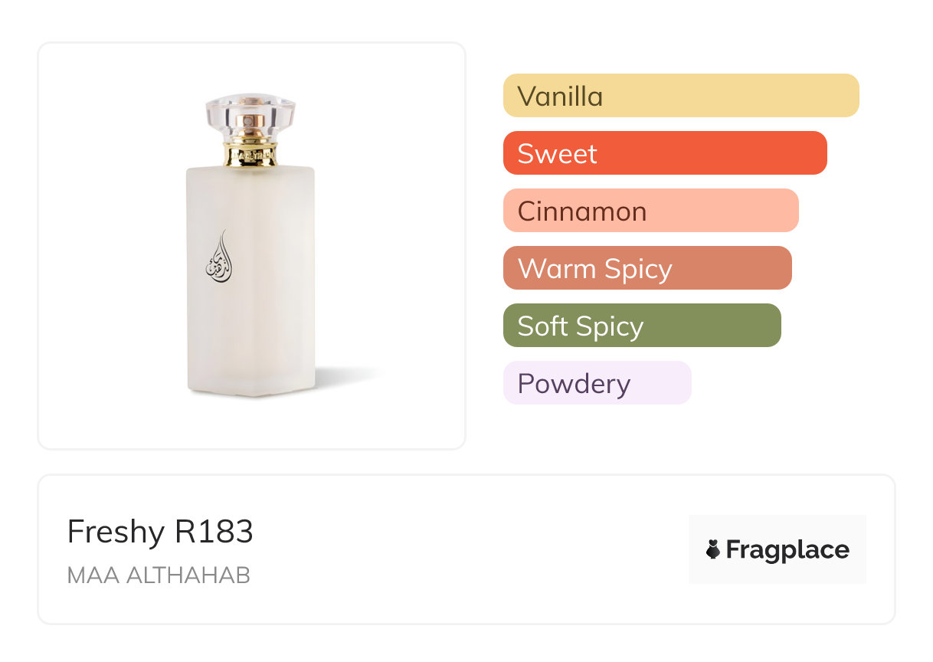Select the green Soft Spicy accord bar
This screenshot has height=662, width=933.
pyautogui.click(x=641, y=326)
